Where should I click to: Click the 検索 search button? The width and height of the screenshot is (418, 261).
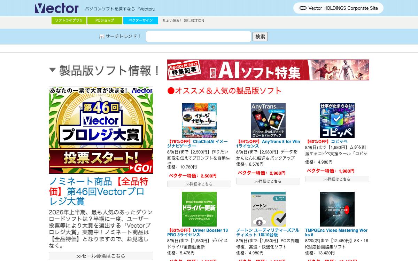260,37
